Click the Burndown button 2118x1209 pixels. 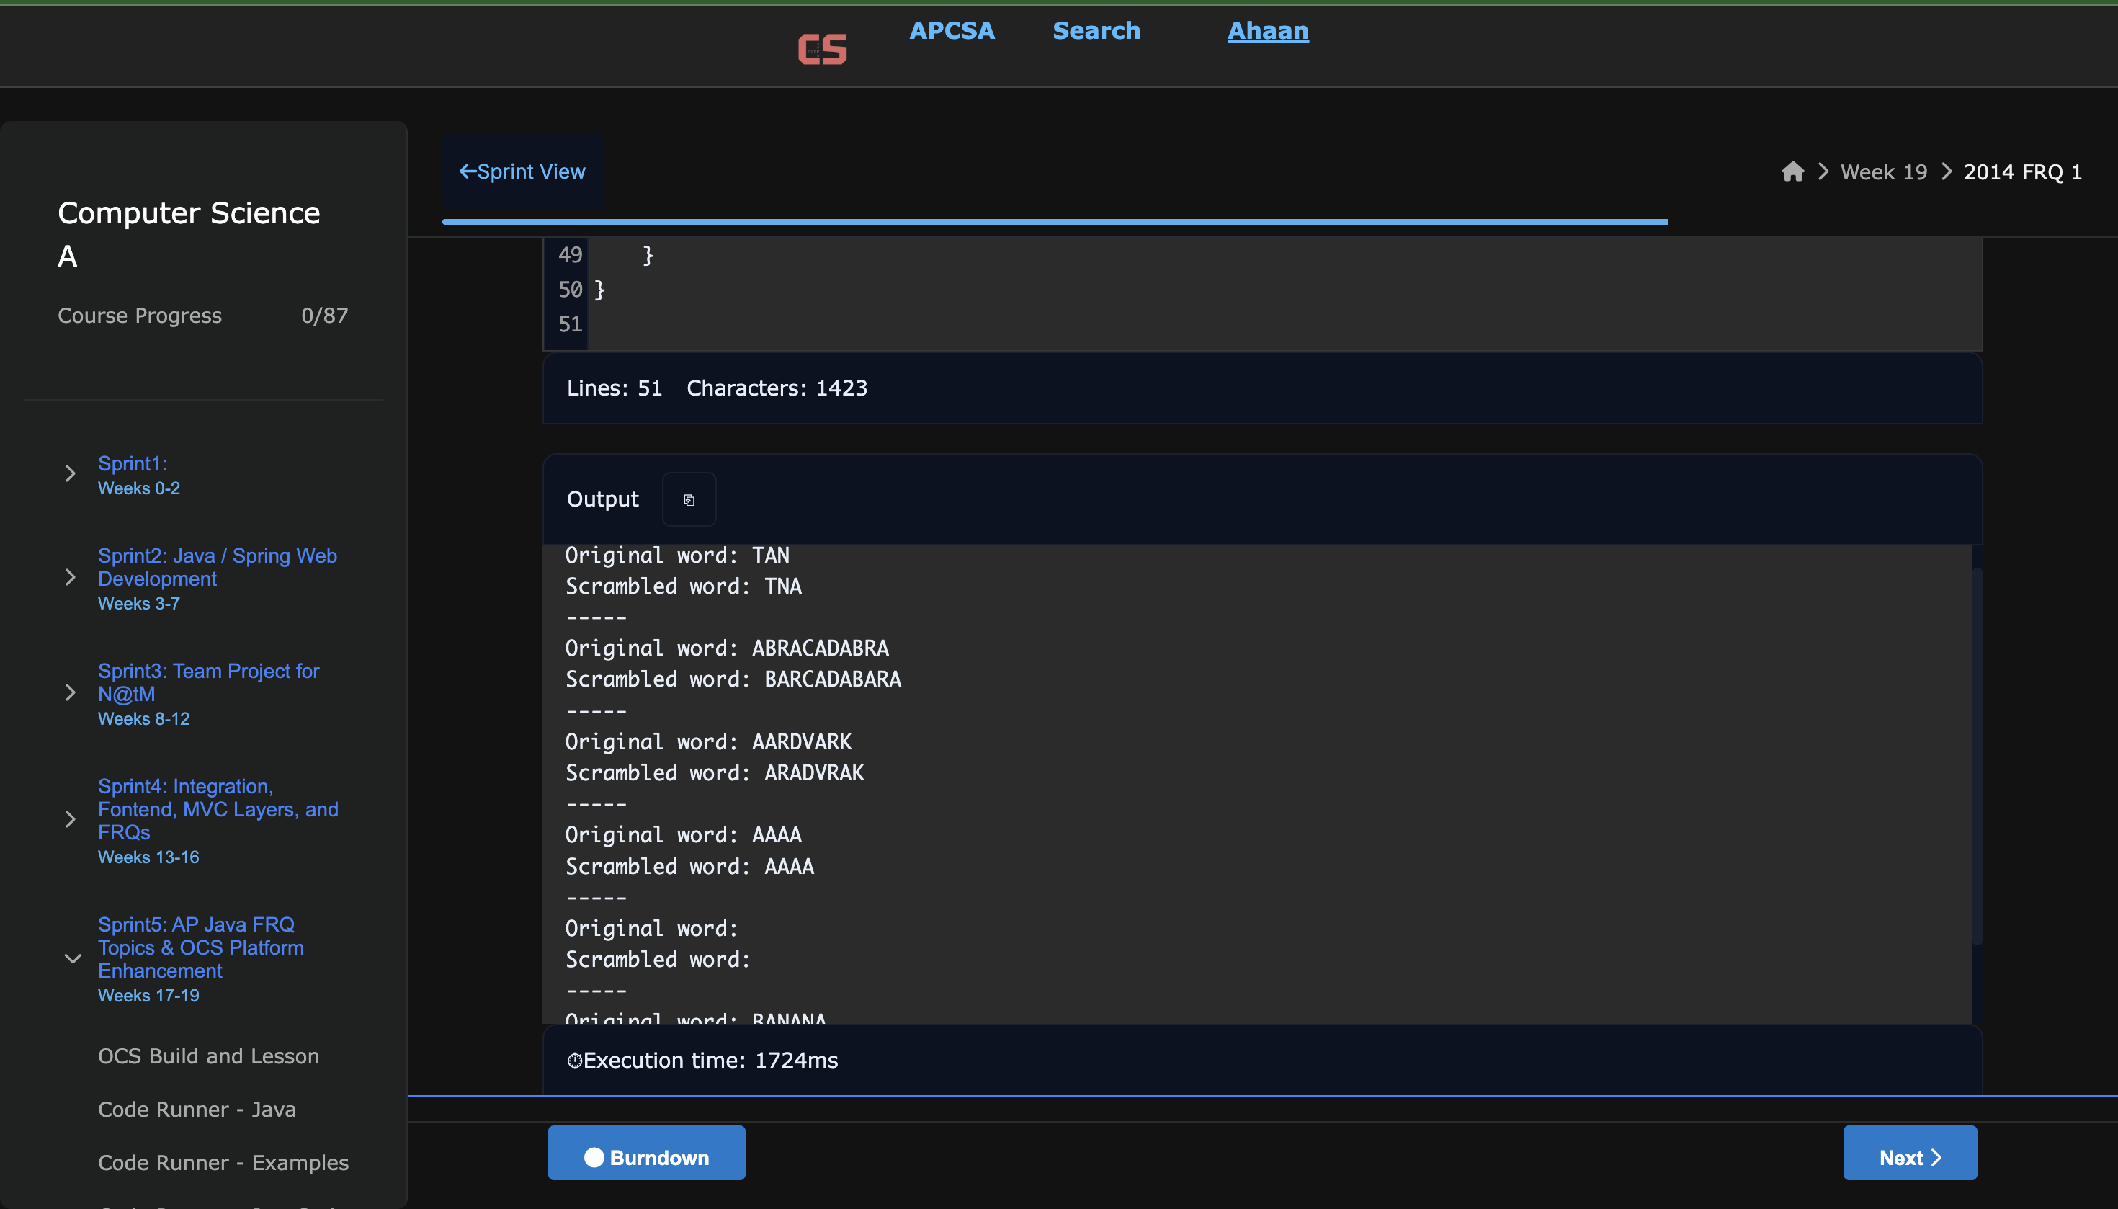click(646, 1156)
